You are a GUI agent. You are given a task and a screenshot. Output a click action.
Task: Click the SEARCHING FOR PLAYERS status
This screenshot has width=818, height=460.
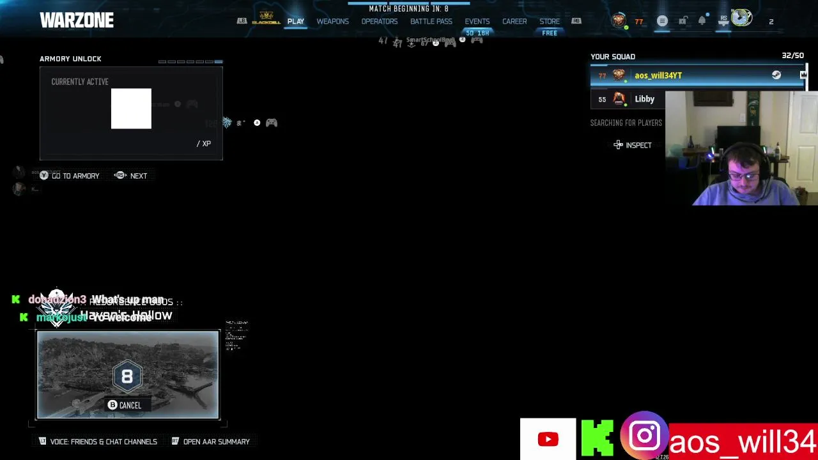pos(626,123)
